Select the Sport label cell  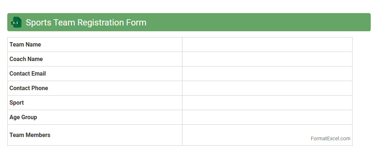[x=94, y=103]
